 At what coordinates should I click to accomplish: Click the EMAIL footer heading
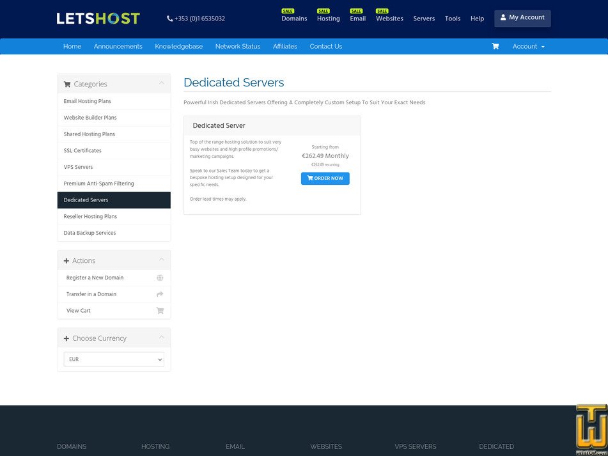pos(235,446)
